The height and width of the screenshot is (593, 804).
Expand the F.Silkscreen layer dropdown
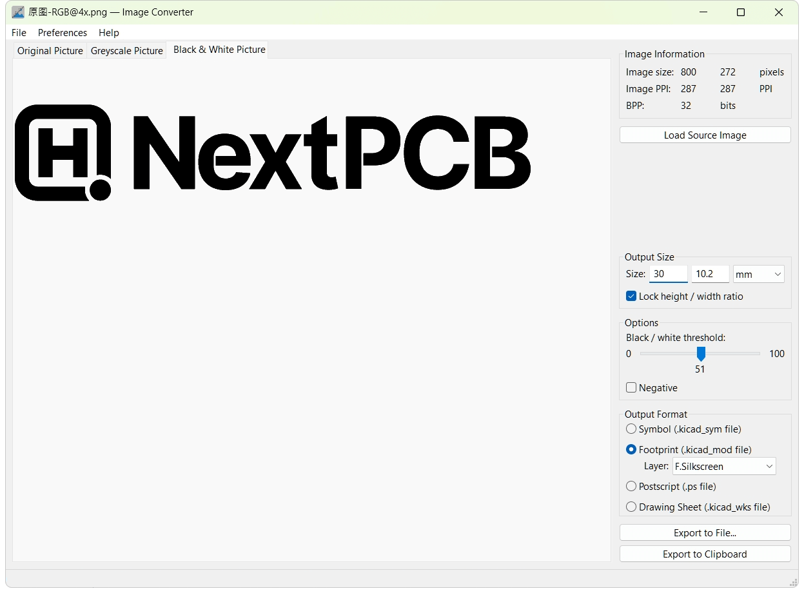(x=723, y=467)
